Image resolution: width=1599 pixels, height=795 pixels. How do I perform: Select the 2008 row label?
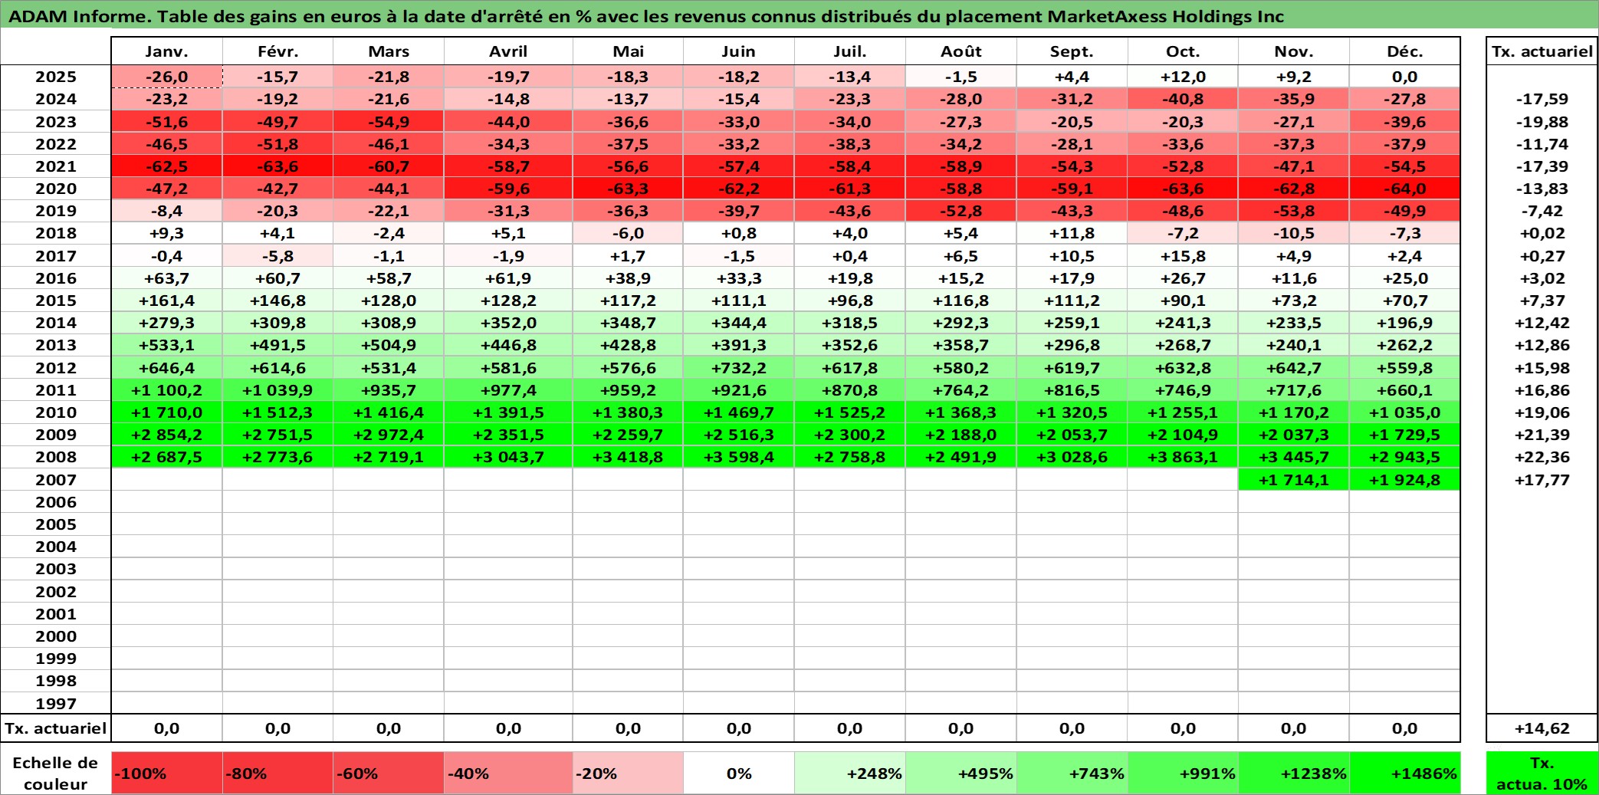(x=56, y=457)
